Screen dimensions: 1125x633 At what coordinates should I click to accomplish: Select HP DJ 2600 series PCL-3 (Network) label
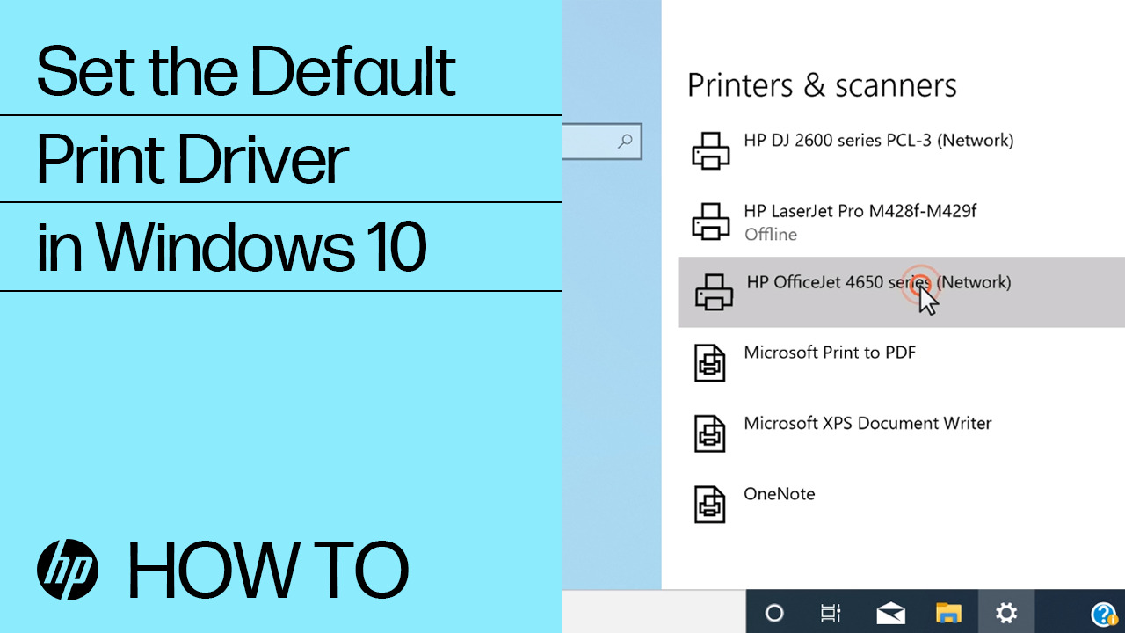click(878, 140)
